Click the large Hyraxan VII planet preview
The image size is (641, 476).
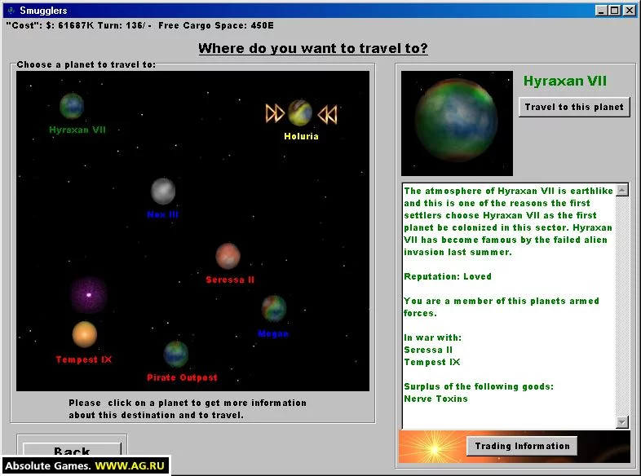click(457, 122)
